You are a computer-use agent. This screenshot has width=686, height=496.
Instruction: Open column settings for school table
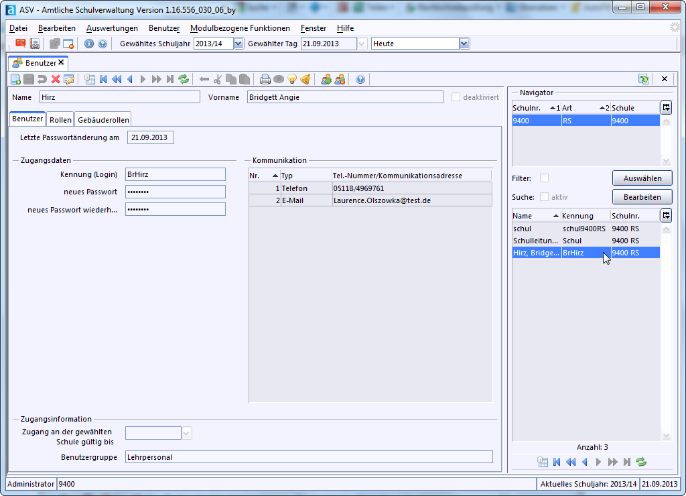point(666,107)
